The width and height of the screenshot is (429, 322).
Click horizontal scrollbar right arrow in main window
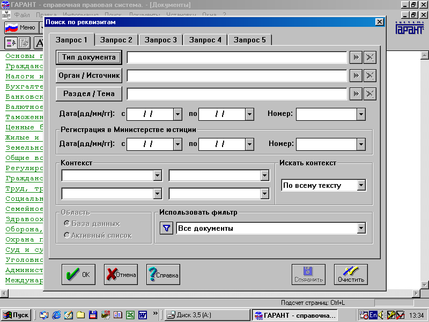[x=416, y=294]
